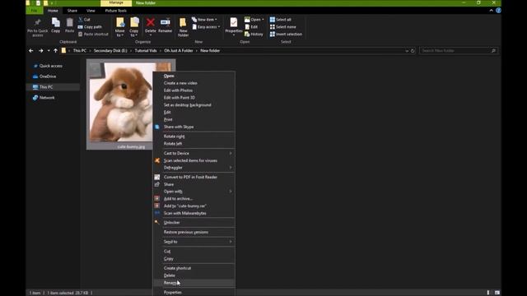
Task: Click the Pin to Quick access icon
Action: [x=37, y=24]
